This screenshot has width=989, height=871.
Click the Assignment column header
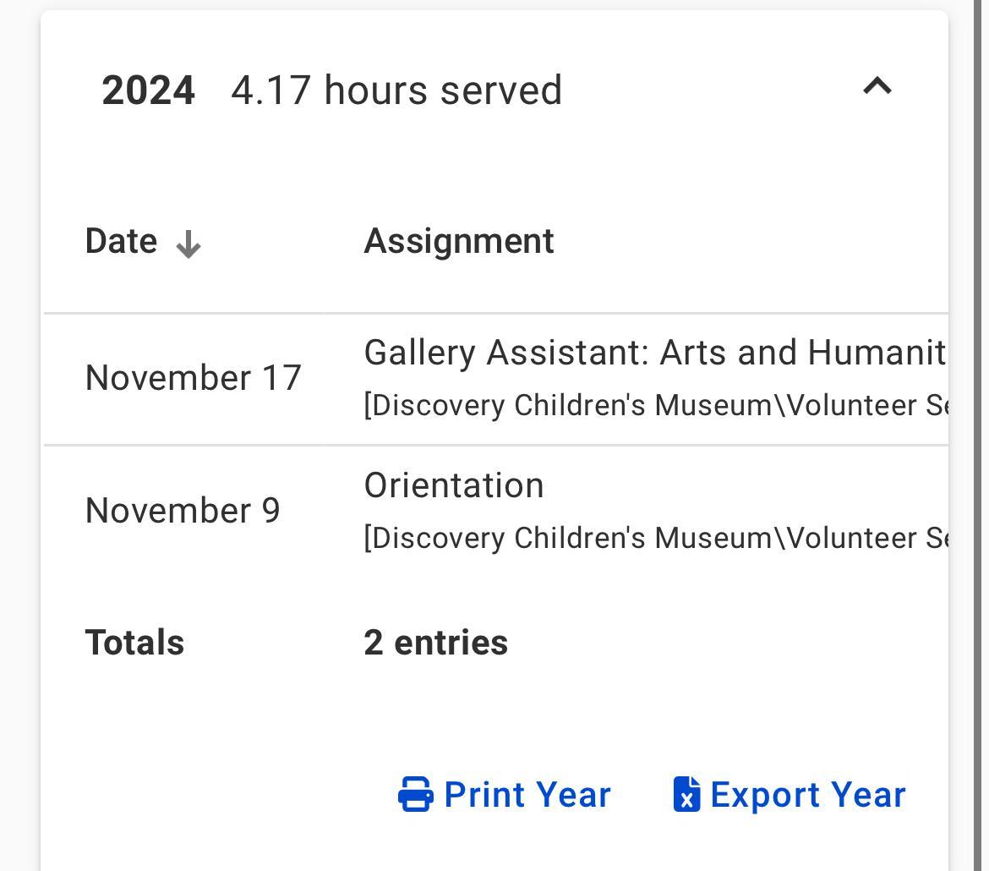(459, 242)
